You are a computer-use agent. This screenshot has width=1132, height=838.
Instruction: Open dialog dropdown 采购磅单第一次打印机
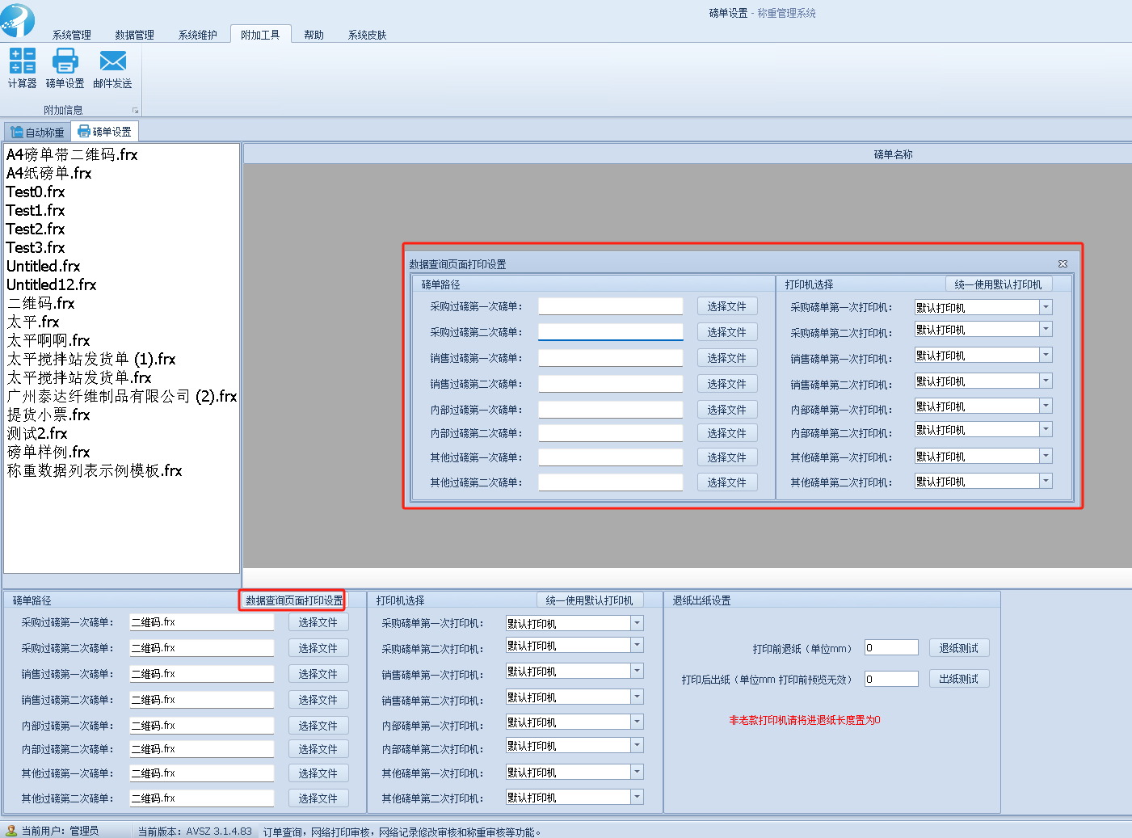click(x=1046, y=307)
